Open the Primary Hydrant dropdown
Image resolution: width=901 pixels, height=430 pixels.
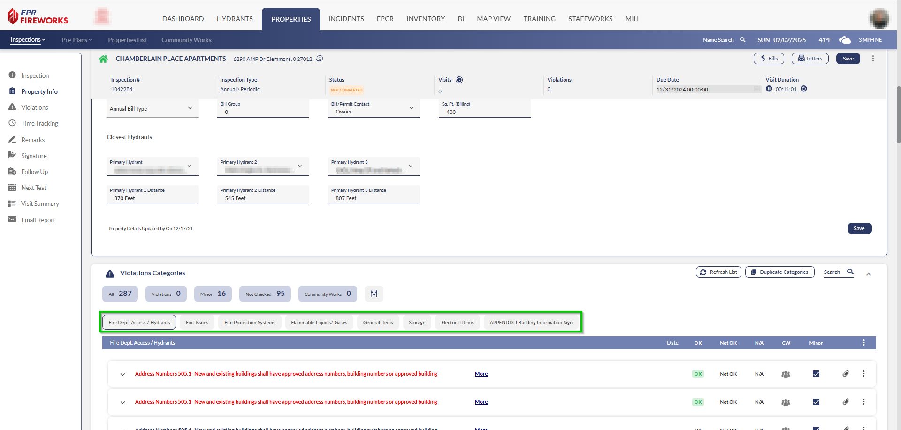pos(189,166)
